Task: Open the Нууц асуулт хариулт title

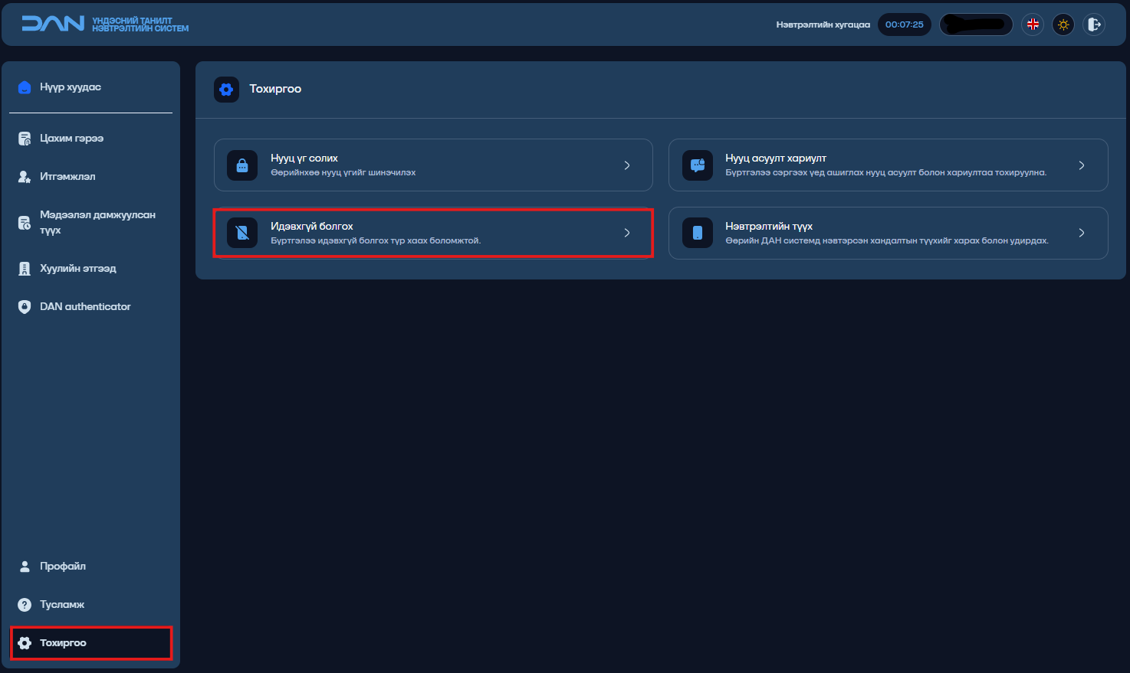Action: coord(776,158)
